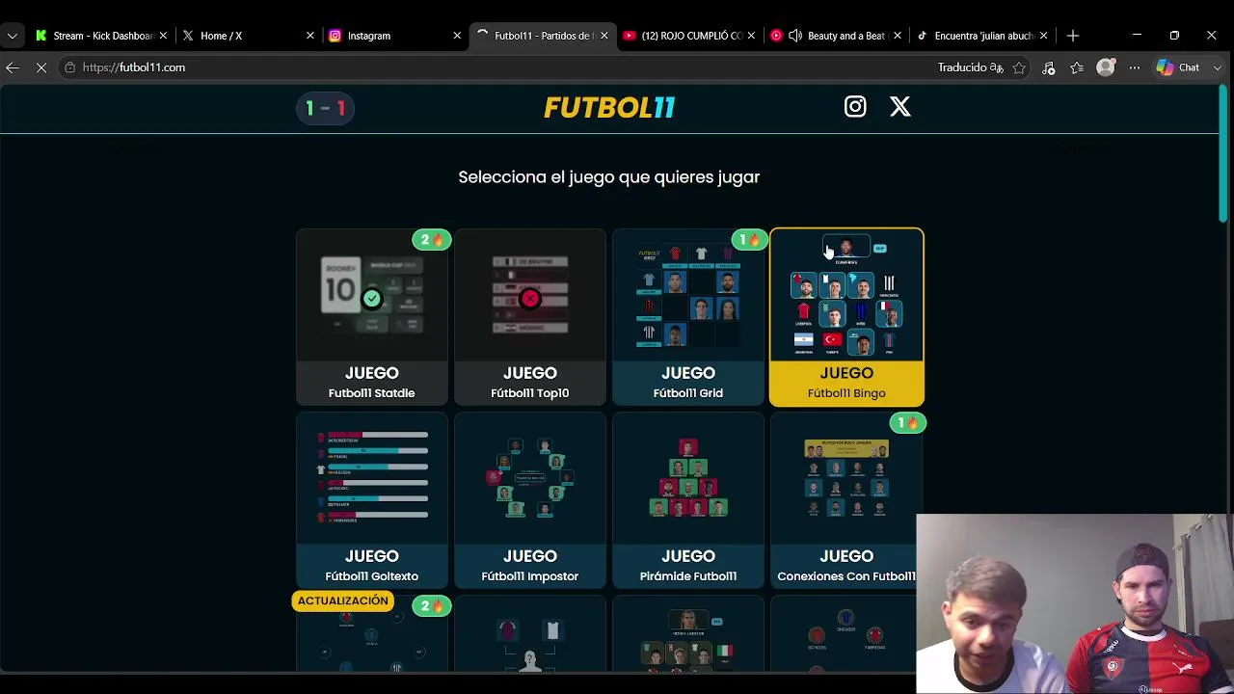Click the streak badge beside the ACTUALIZACIÓN label

[432, 606]
